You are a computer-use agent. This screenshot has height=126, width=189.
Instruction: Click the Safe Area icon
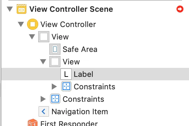[55, 49]
